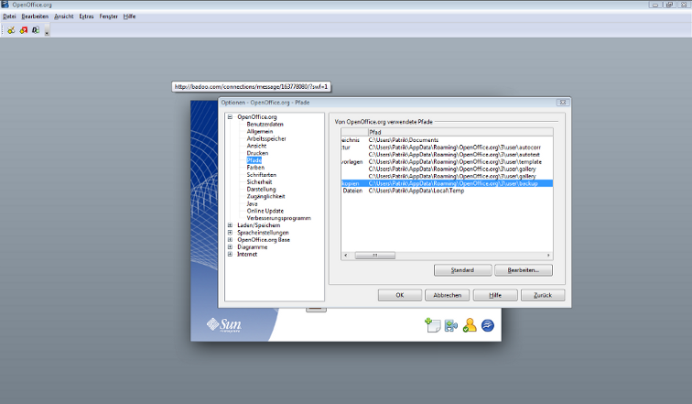The image size is (692, 404).
Task: Click the red PDF-style toolbar icon
Action: coord(24,30)
